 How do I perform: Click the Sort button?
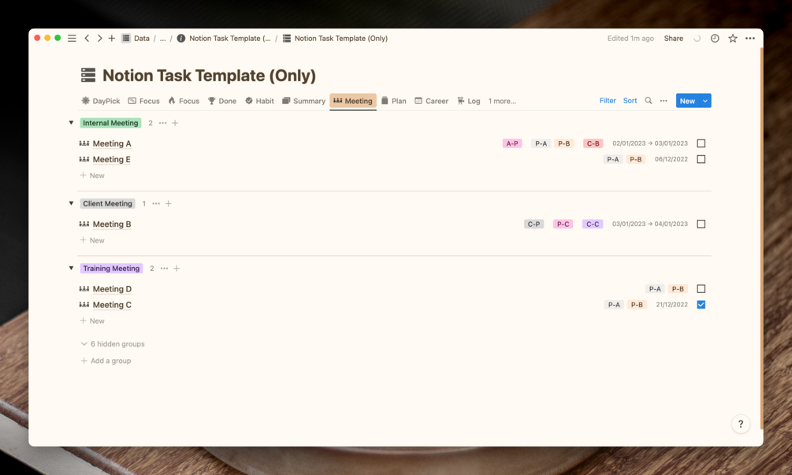630,101
